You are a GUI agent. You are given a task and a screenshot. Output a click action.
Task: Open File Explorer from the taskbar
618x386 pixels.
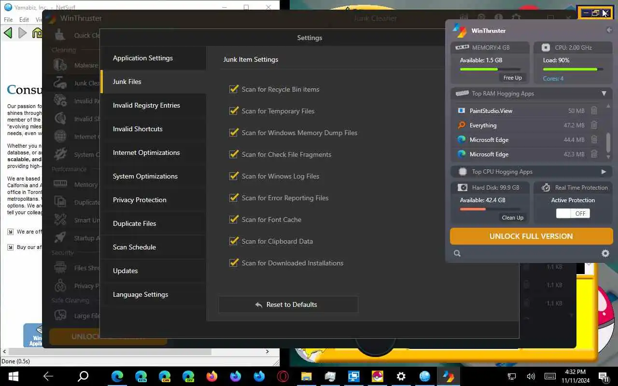(x=307, y=376)
